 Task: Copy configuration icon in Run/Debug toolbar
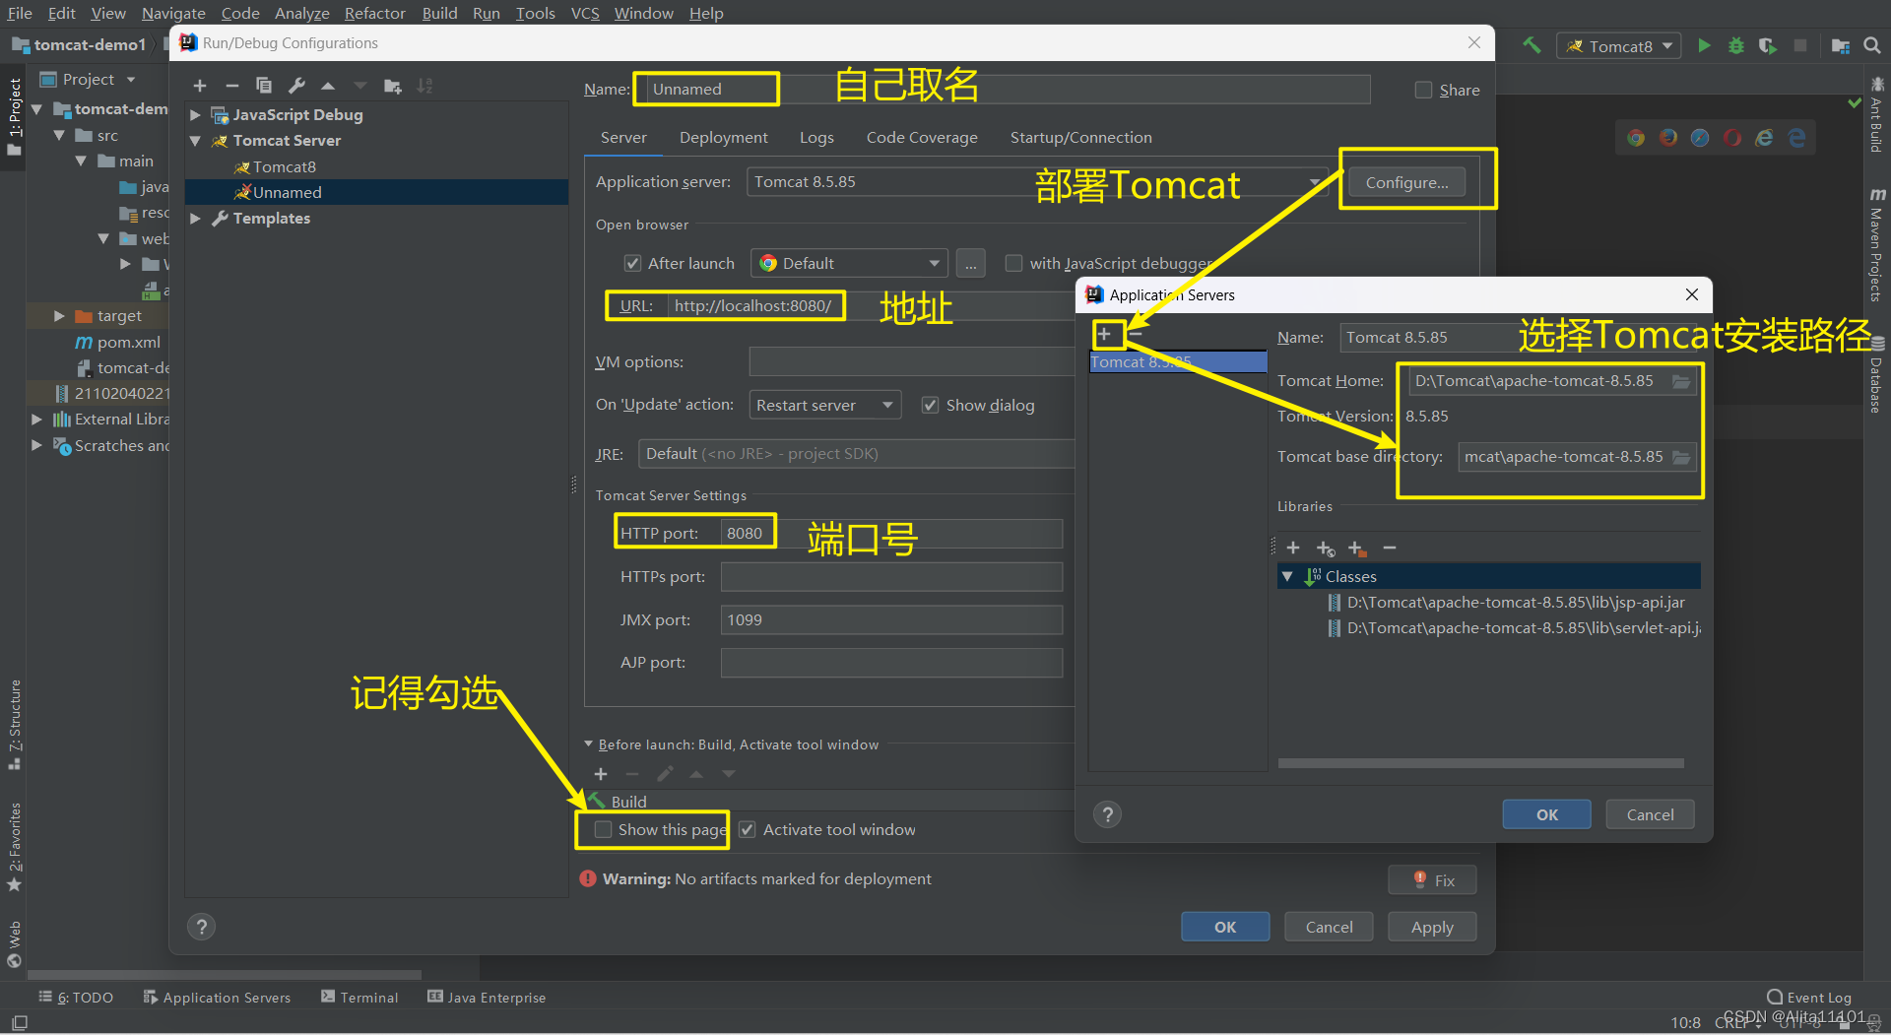coord(264,86)
